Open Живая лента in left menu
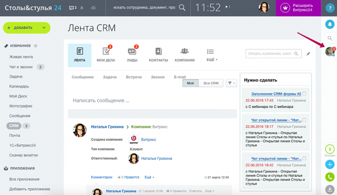This screenshot has width=337, height=195. coord(21,57)
